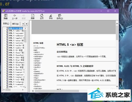Click the content pane scroll-up arrow
132x102 pixels.
(117, 24)
